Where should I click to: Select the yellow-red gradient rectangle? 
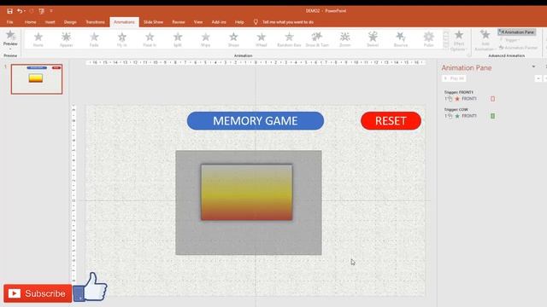(x=247, y=193)
